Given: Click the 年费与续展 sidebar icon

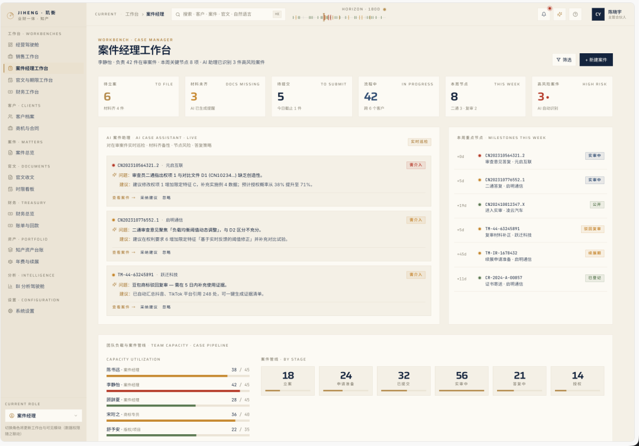Looking at the screenshot, I should [x=10, y=262].
